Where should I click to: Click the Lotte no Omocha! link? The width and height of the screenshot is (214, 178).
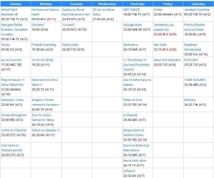point(14,130)
